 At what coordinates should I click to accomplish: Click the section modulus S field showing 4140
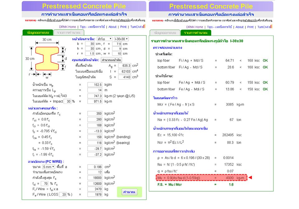click(x=124, y=77)
